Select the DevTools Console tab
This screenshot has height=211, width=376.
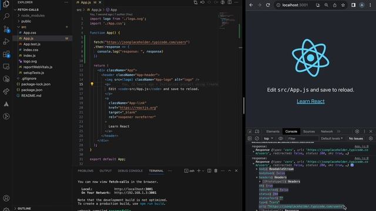[291, 131]
